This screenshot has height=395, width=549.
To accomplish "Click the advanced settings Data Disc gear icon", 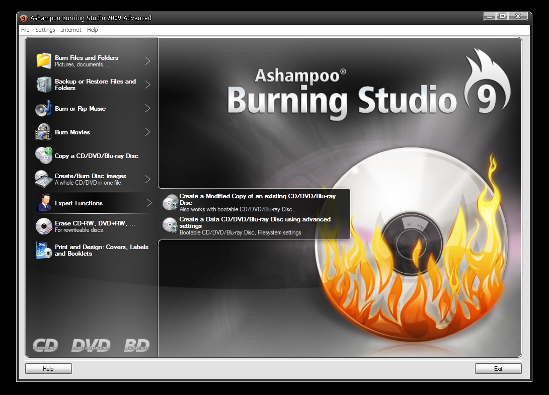I will pos(171,225).
